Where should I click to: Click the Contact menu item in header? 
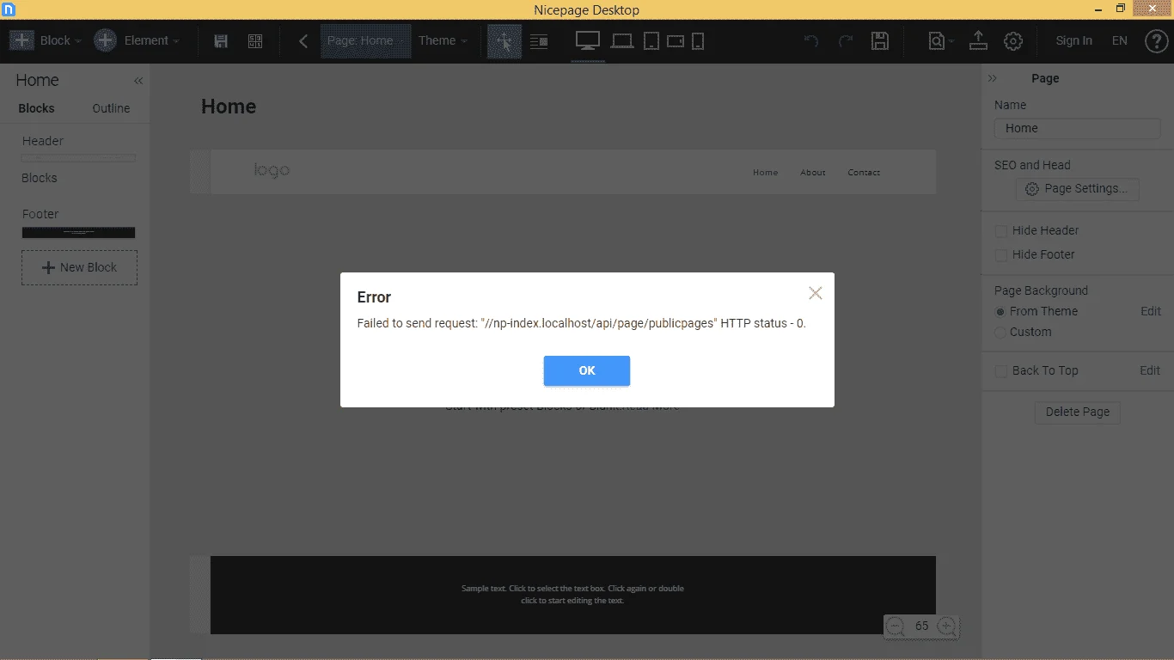click(x=864, y=173)
